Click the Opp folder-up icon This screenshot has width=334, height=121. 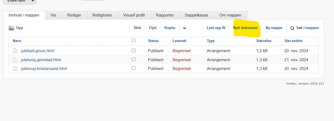[x=11, y=28]
